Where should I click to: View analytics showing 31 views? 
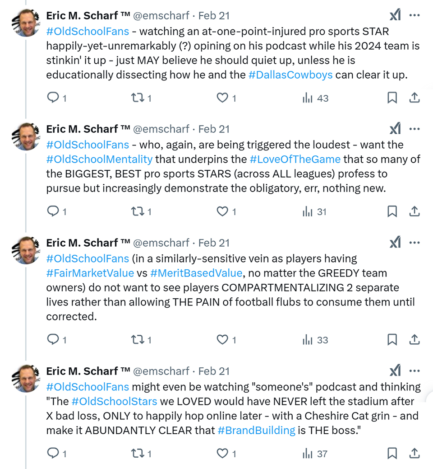[314, 212]
